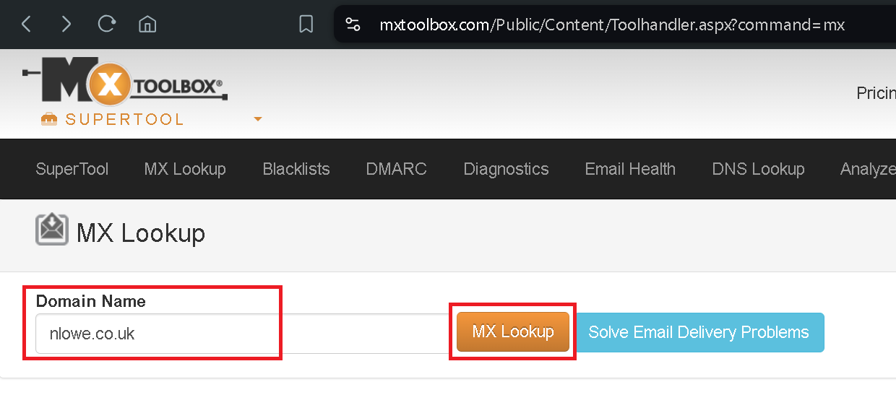Open Diagnostics from the navigation bar
The width and height of the screenshot is (896, 408).
pos(507,169)
